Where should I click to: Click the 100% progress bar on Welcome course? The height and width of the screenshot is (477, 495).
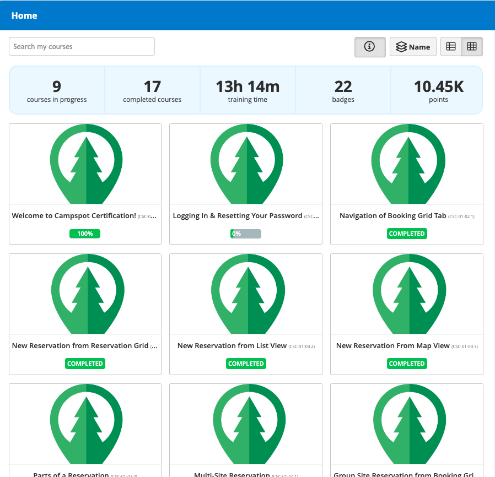pos(85,234)
